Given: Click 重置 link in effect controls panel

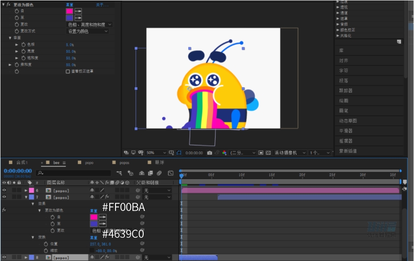Looking at the screenshot, I should coord(70,4).
